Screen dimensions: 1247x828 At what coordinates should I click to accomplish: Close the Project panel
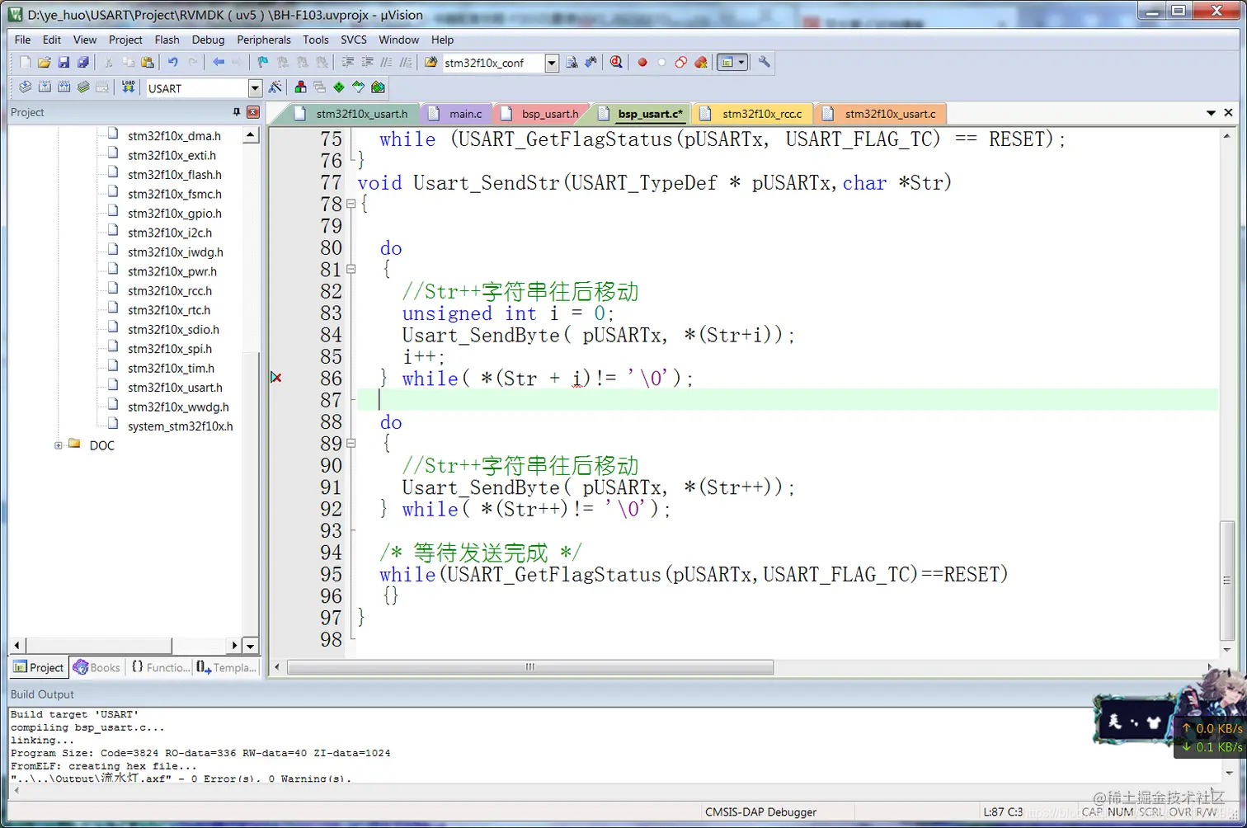(253, 112)
